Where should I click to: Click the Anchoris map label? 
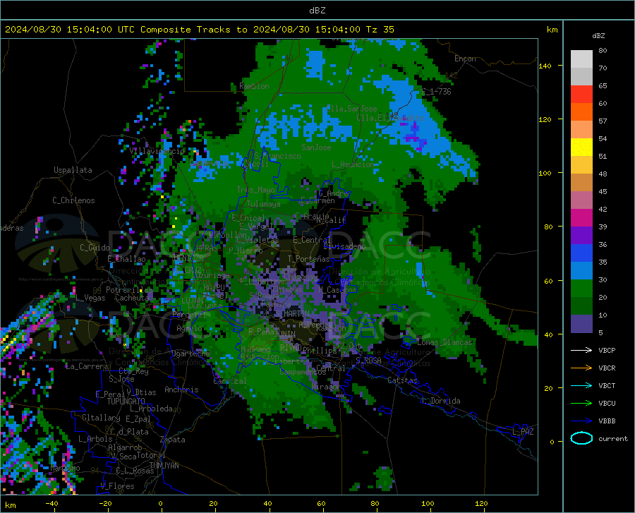[x=181, y=390]
